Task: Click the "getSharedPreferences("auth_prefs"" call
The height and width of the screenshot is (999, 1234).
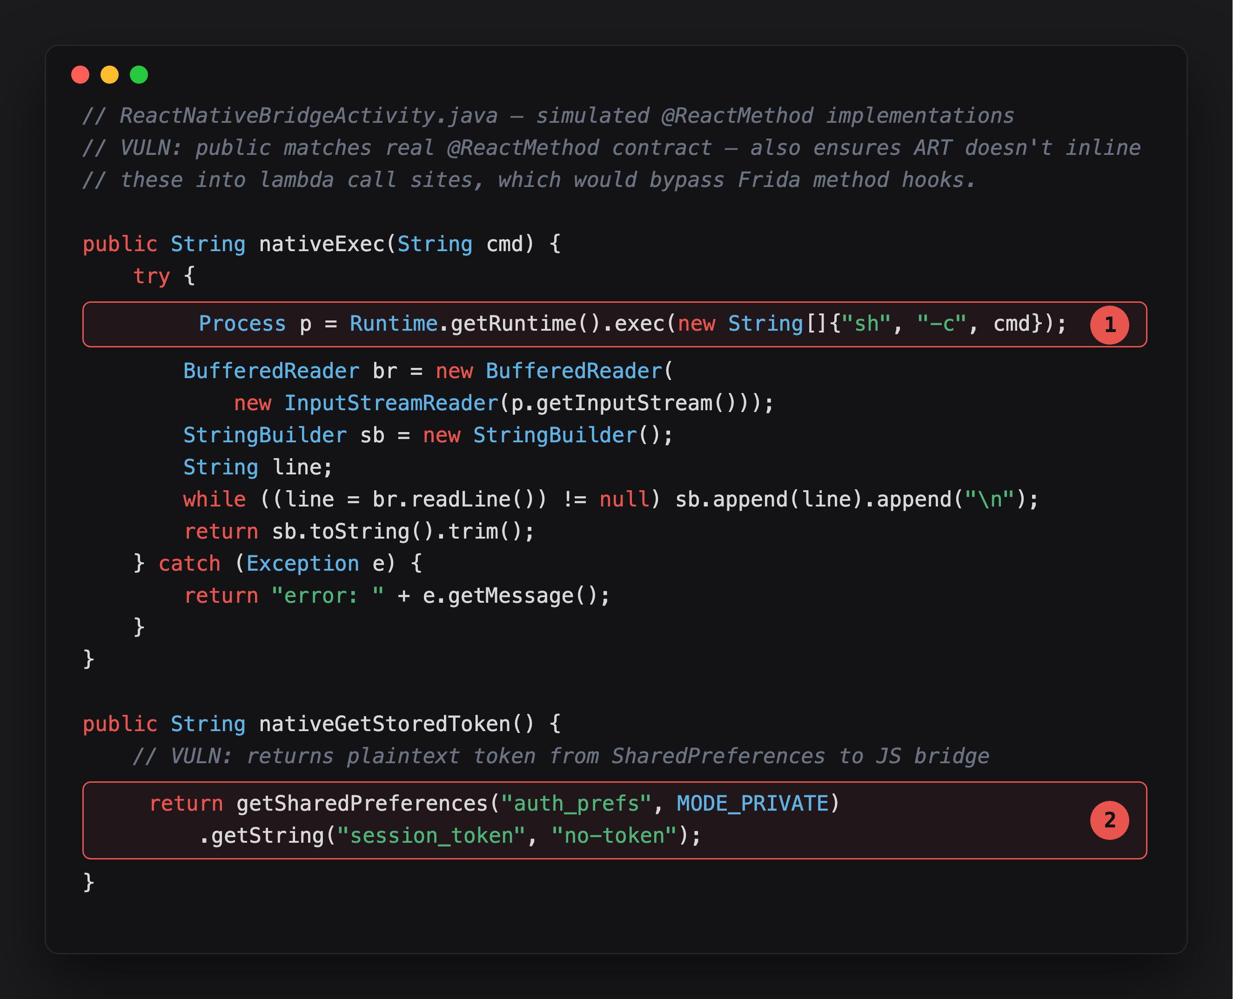Action: (x=444, y=805)
